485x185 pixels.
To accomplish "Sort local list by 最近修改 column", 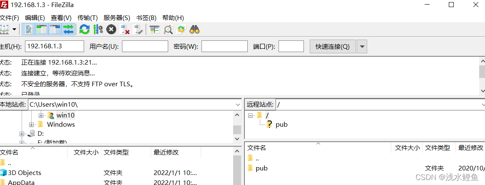I will tap(176, 152).
